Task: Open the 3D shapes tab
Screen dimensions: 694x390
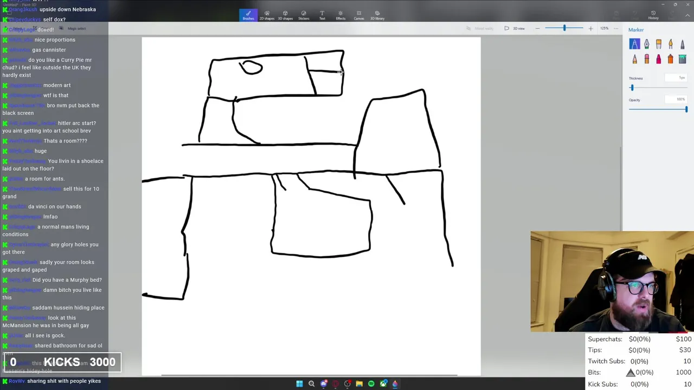Action: pyautogui.click(x=285, y=15)
